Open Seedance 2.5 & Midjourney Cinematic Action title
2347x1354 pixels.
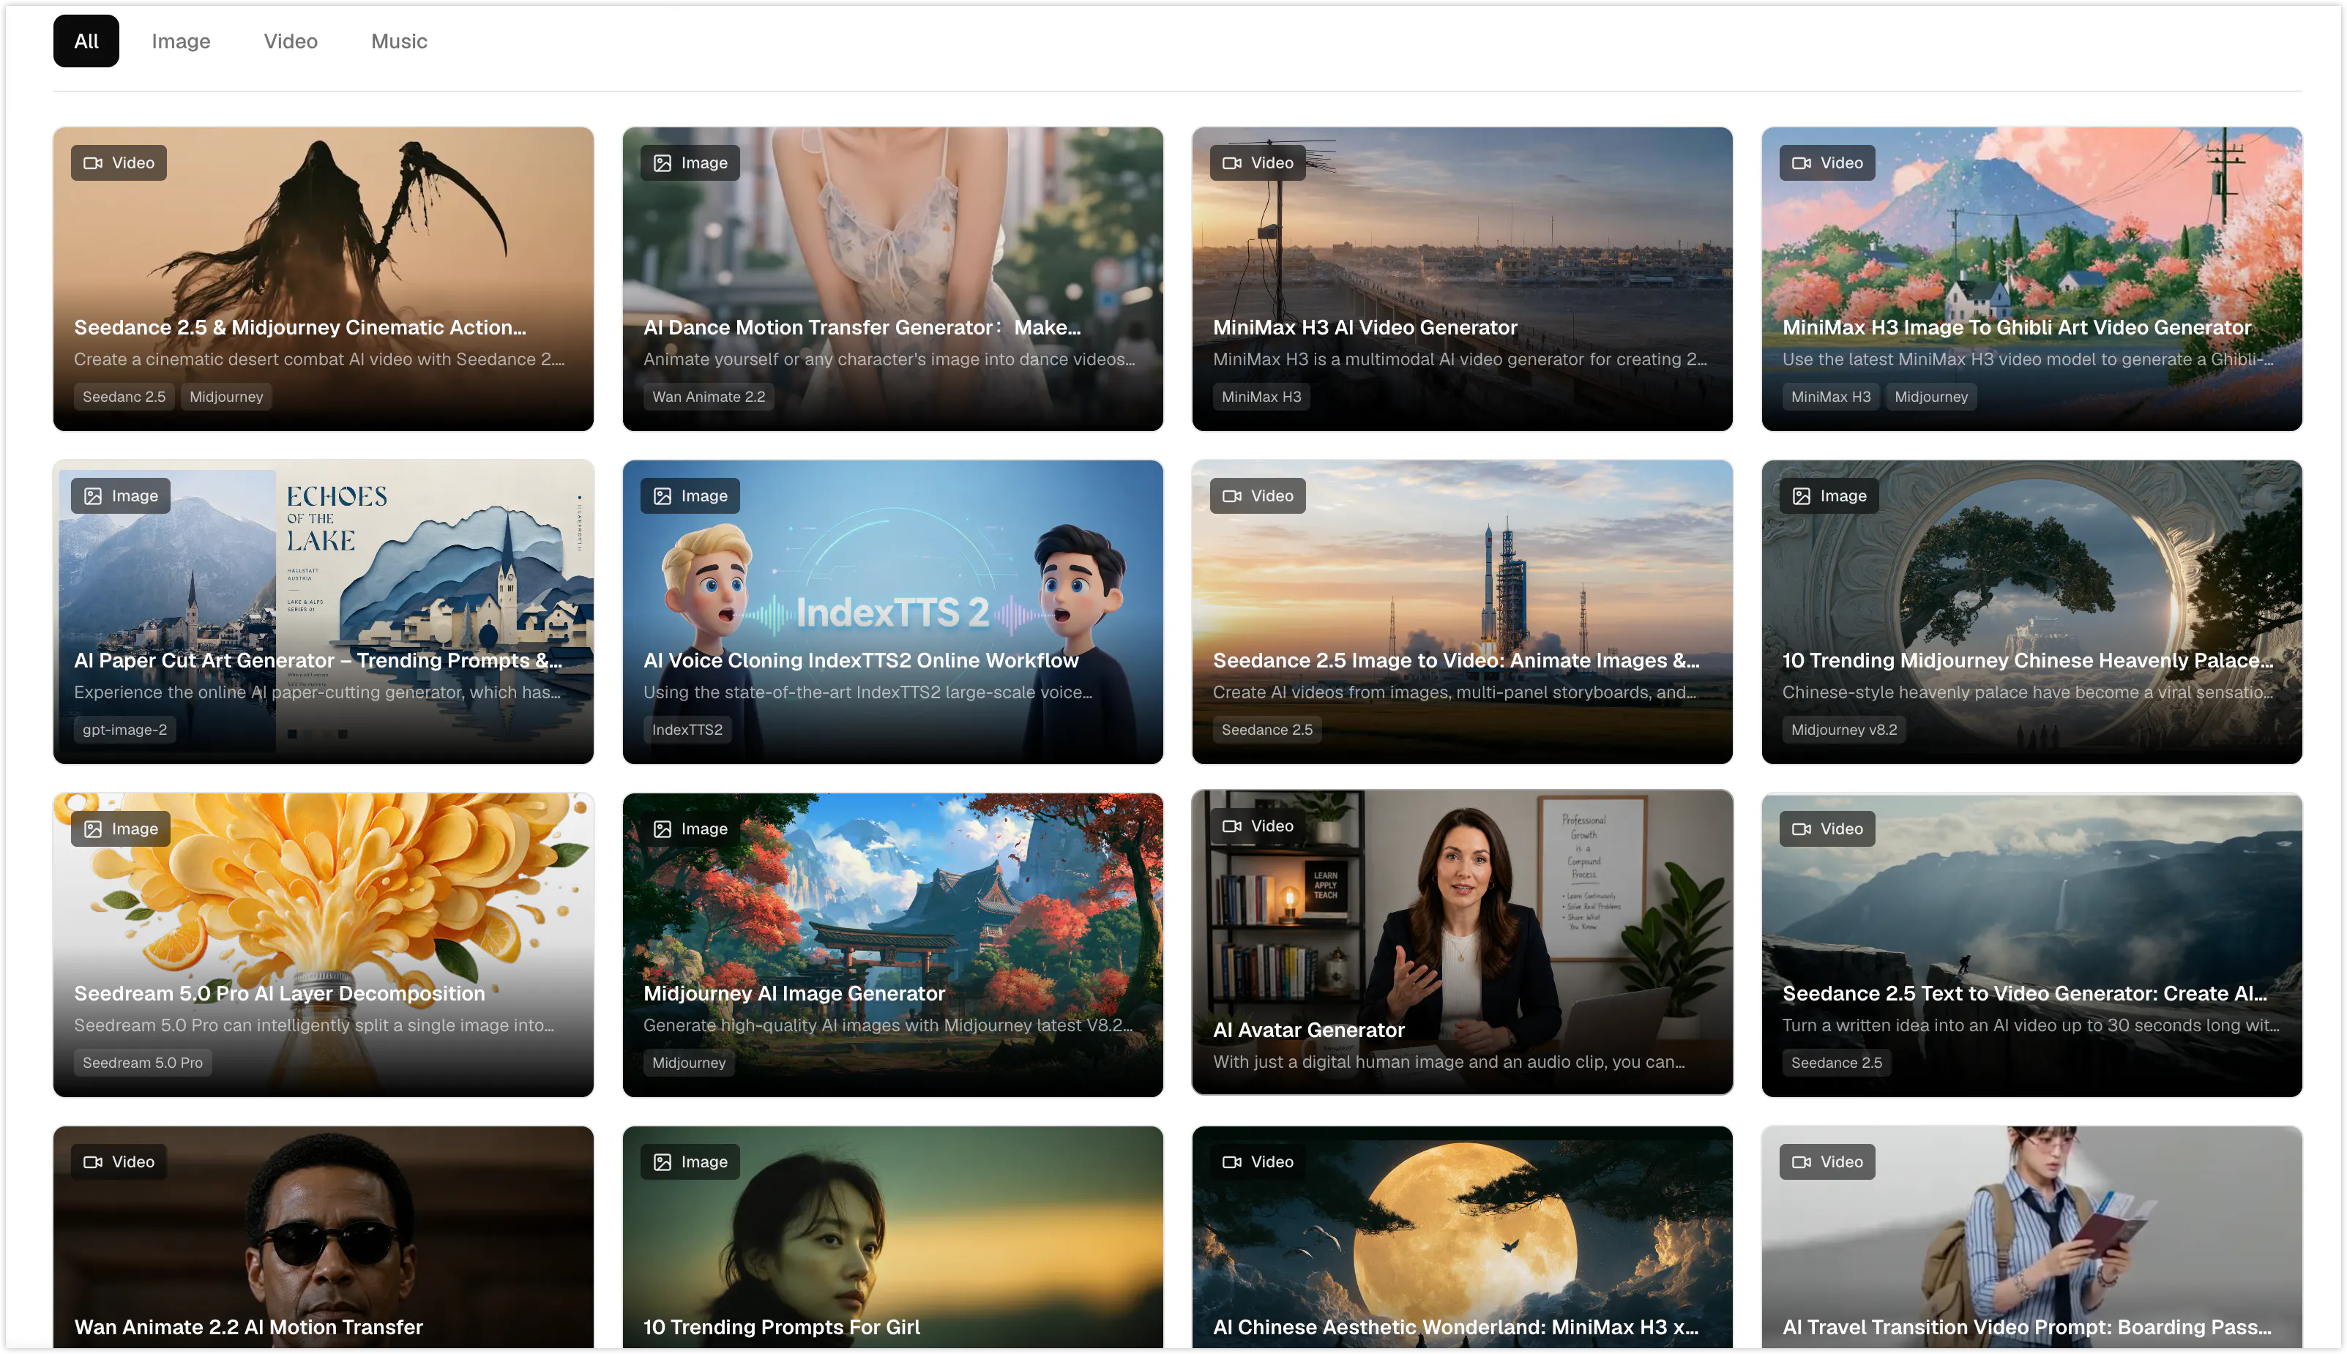pyautogui.click(x=300, y=327)
